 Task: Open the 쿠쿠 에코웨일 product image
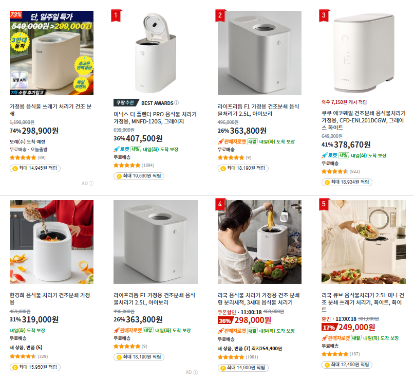[x=363, y=53]
